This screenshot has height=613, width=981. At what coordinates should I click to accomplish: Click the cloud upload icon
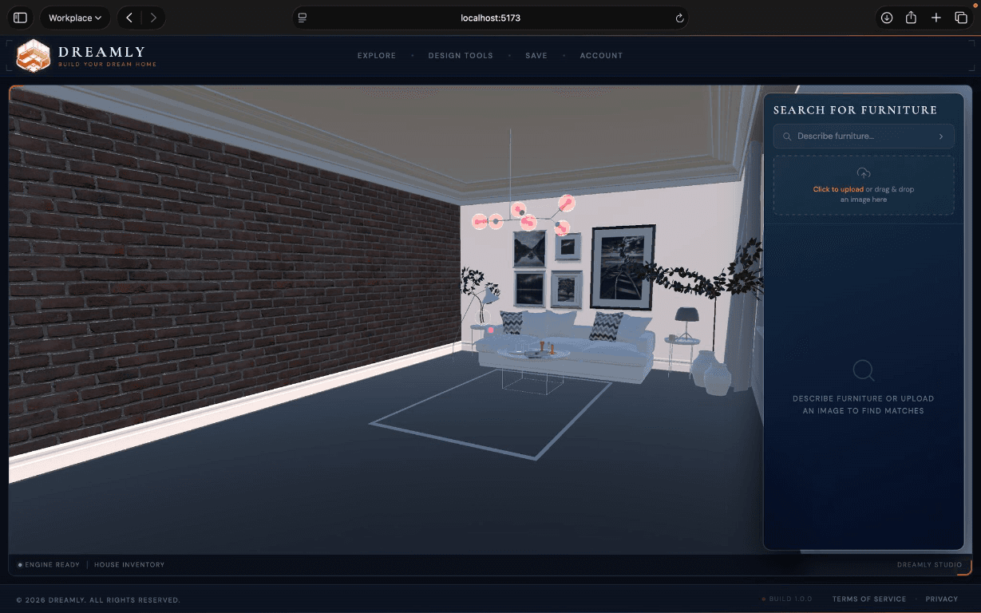(x=864, y=173)
